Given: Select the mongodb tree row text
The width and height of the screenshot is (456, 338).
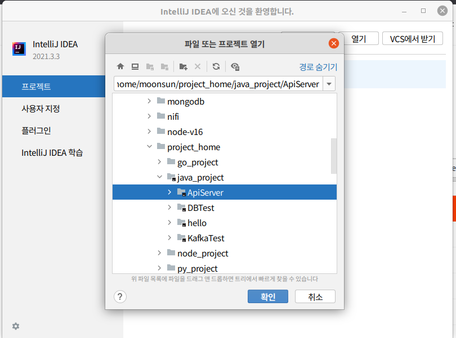Looking at the screenshot, I should pos(186,101).
